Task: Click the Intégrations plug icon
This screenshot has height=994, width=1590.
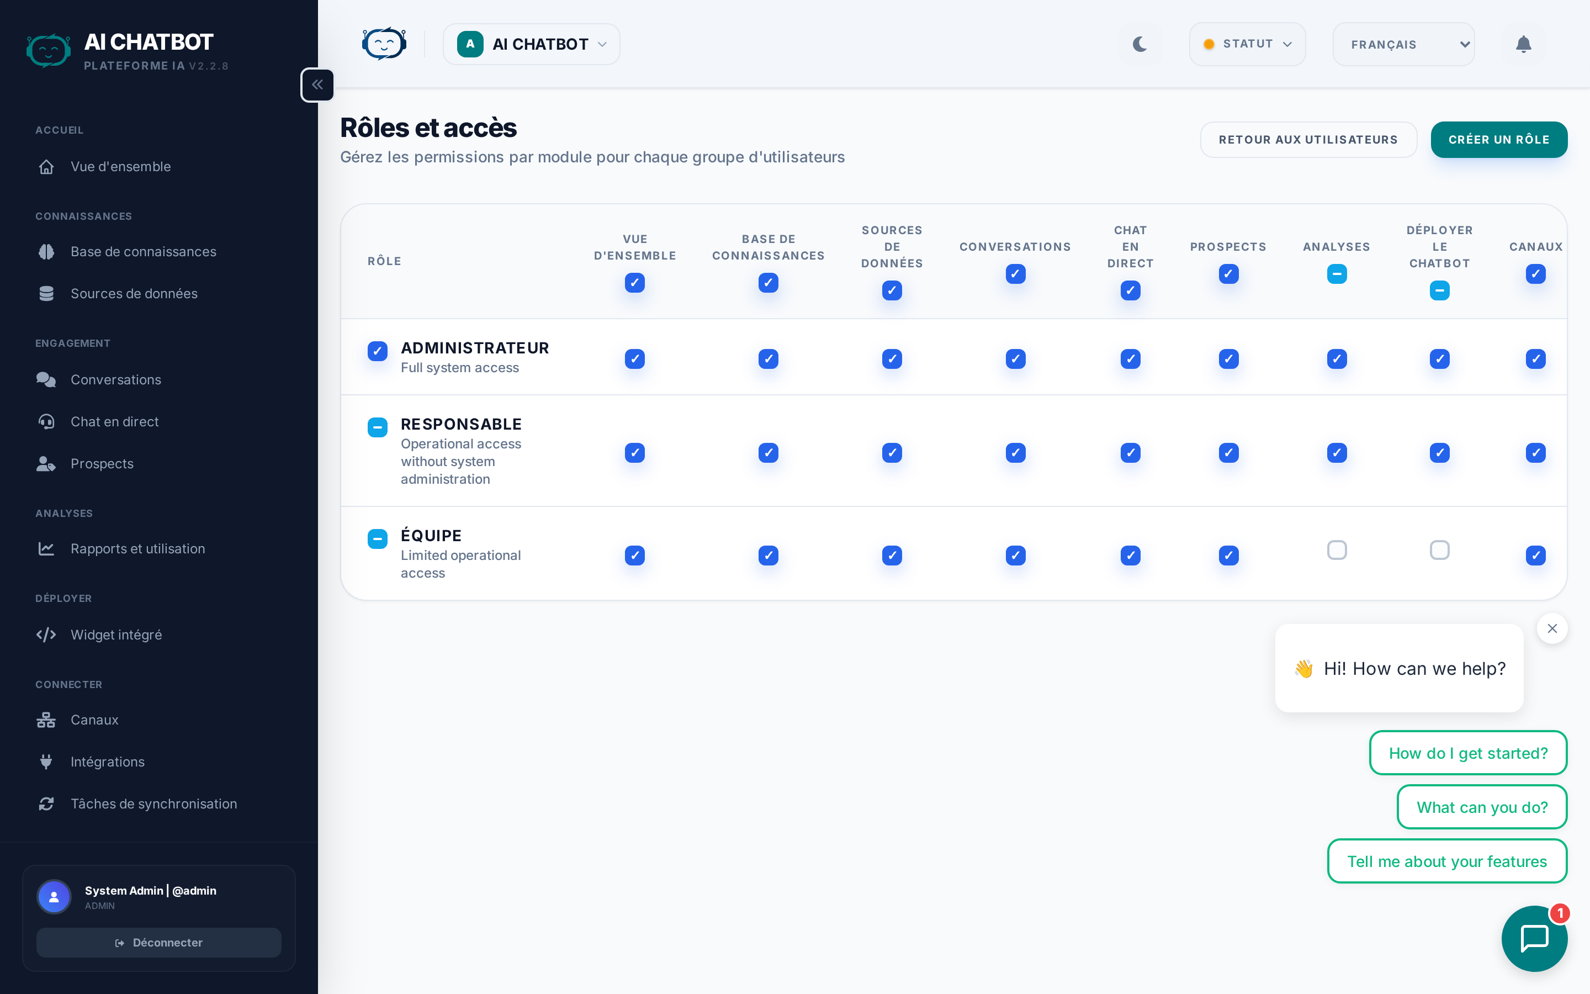Action: click(x=46, y=762)
